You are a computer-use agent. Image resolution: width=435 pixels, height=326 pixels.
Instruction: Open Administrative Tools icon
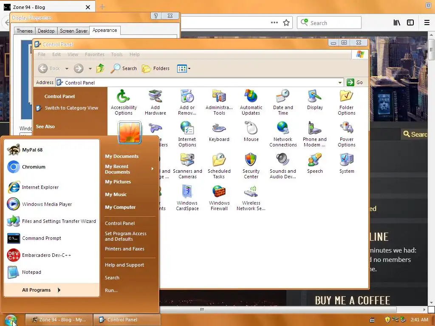(219, 102)
